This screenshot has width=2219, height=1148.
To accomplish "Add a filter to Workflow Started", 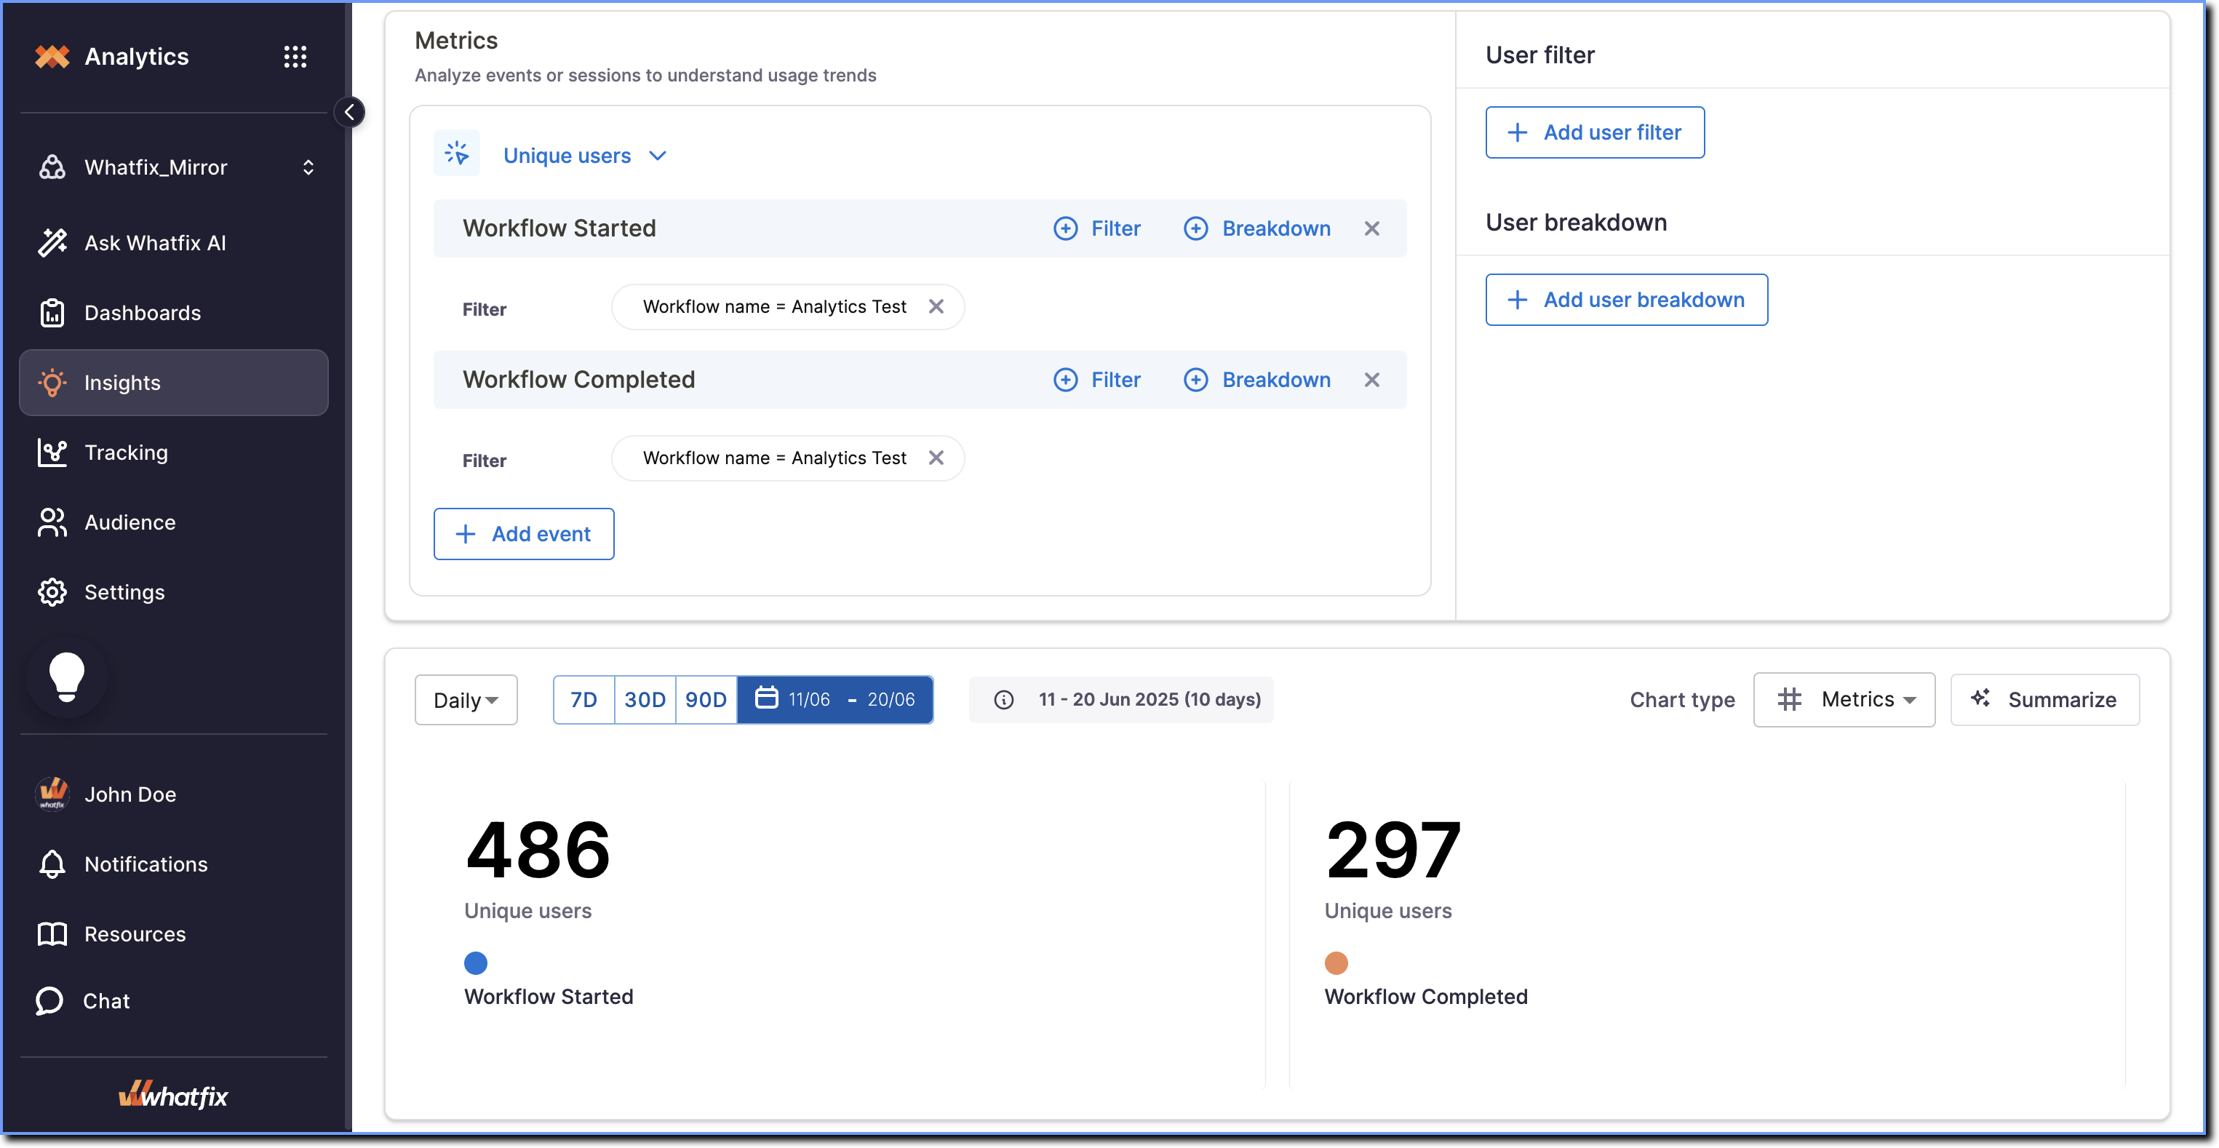I will click(1096, 228).
